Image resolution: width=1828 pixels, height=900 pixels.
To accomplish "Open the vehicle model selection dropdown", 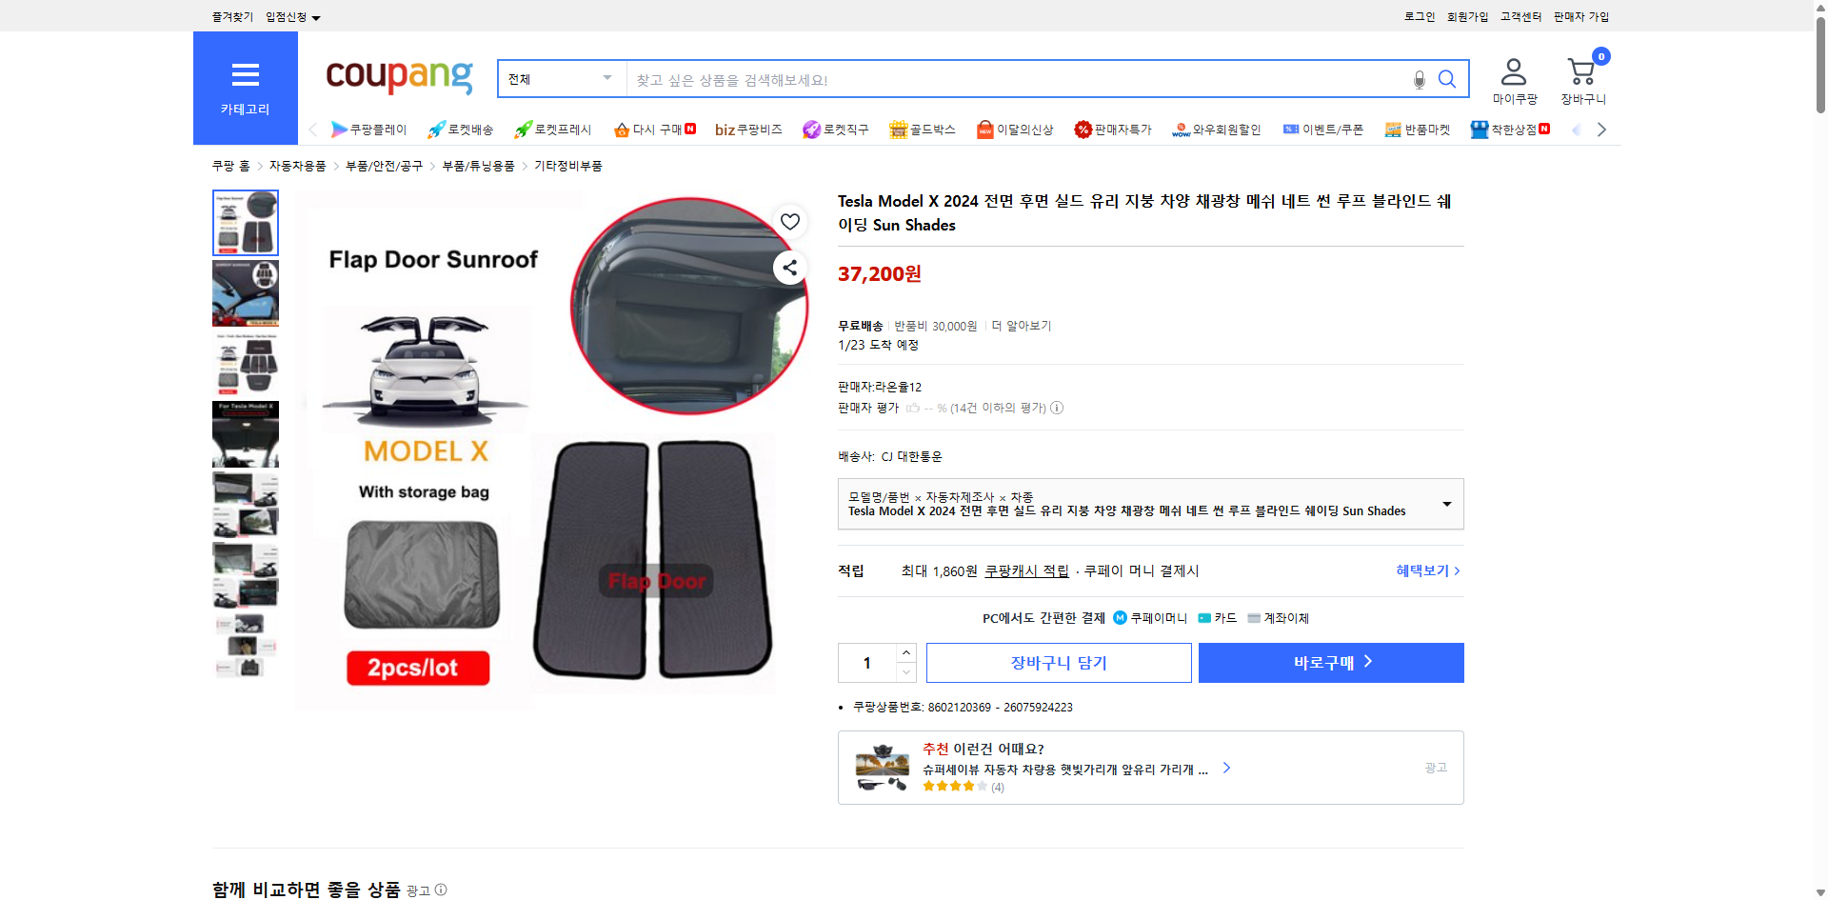I will (x=1445, y=504).
